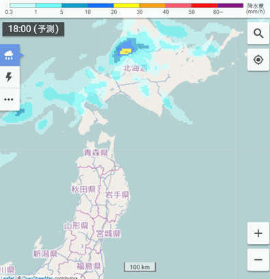This screenshot has width=270, height=279.
Task: Click the red 50-80 legend swatch
Action: (204, 5)
